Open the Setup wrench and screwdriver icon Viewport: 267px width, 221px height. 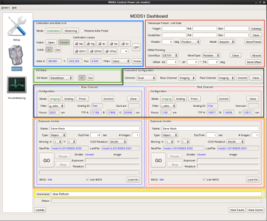point(17,26)
